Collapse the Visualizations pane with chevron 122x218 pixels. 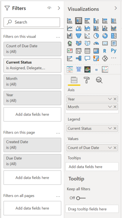click(x=116, y=8)
